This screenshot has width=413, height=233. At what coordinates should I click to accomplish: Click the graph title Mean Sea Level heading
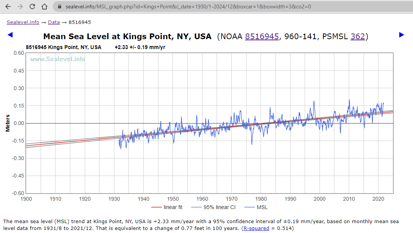click(127, 36)
